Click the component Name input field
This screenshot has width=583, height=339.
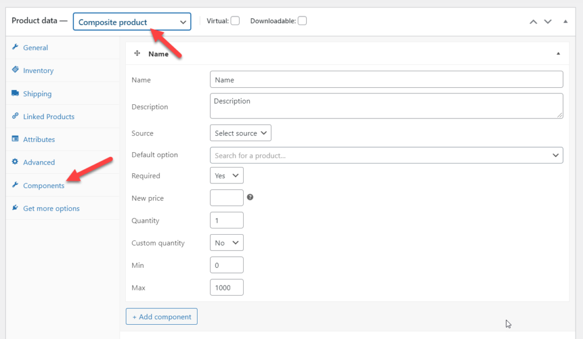pyautogui.click(x=387, y=79)
